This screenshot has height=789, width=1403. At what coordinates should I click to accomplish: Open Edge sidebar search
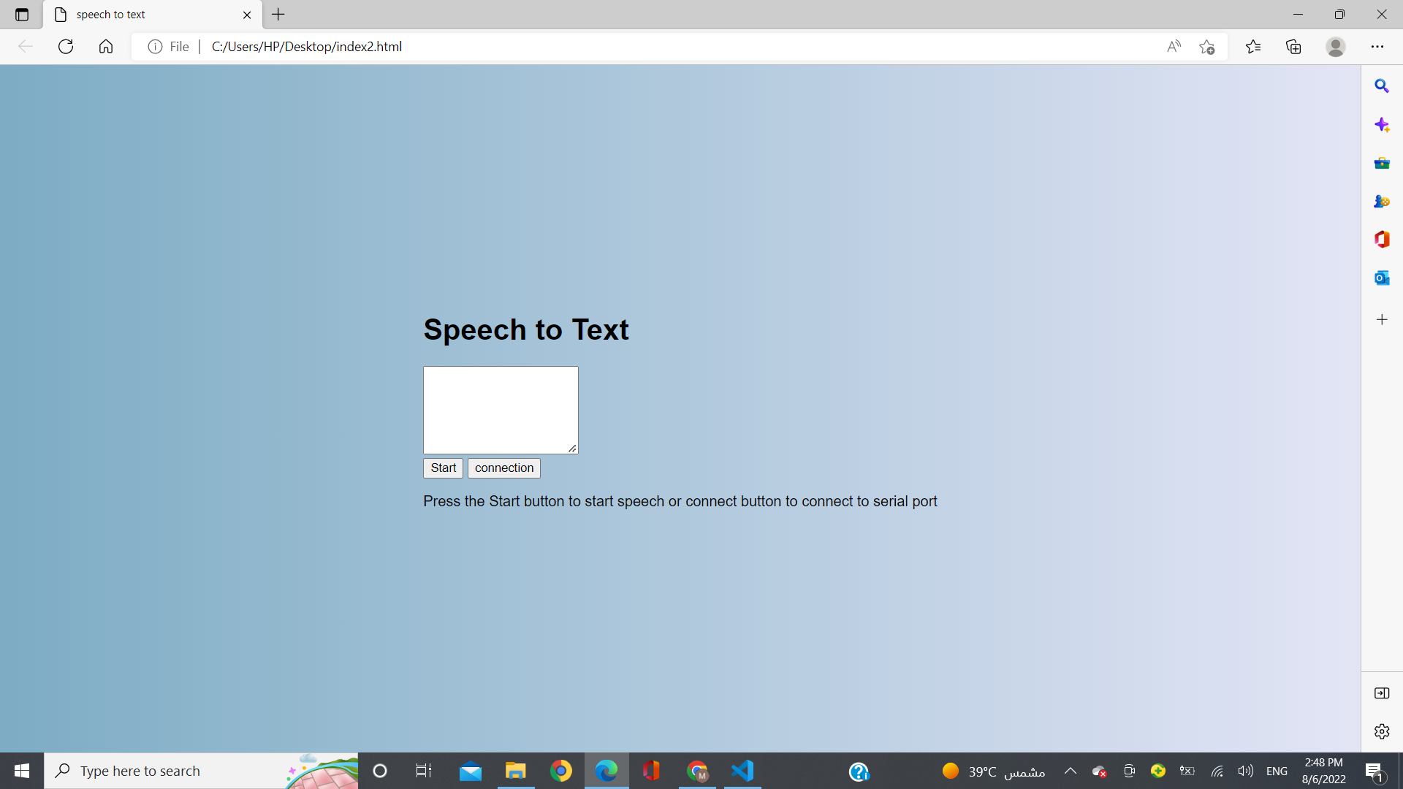pos(1381,86)
